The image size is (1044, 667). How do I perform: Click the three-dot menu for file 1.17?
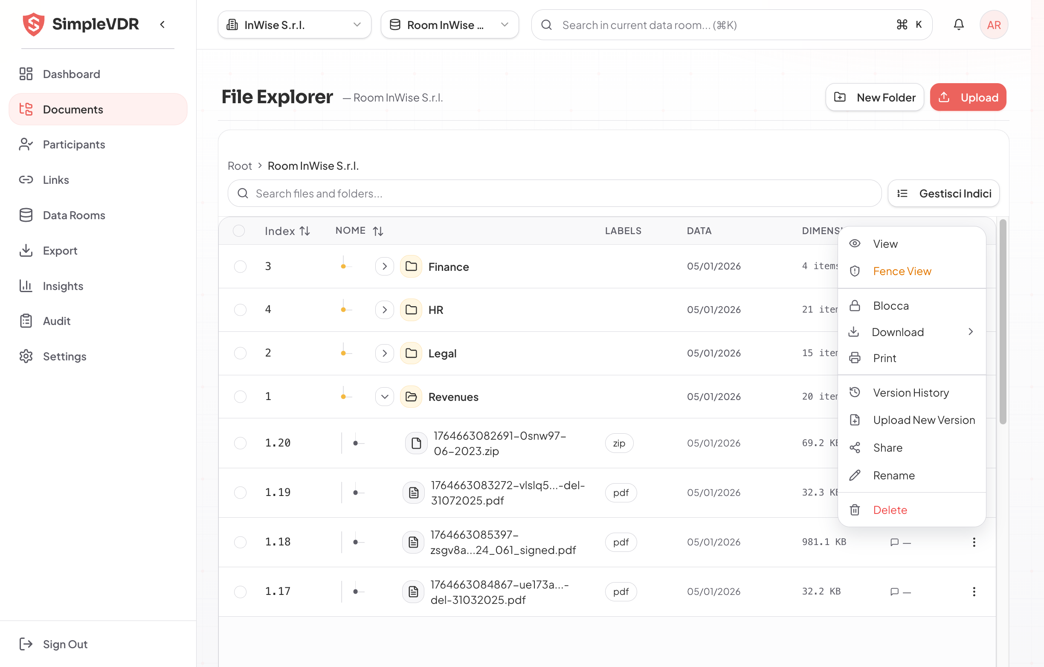point(974,592)
